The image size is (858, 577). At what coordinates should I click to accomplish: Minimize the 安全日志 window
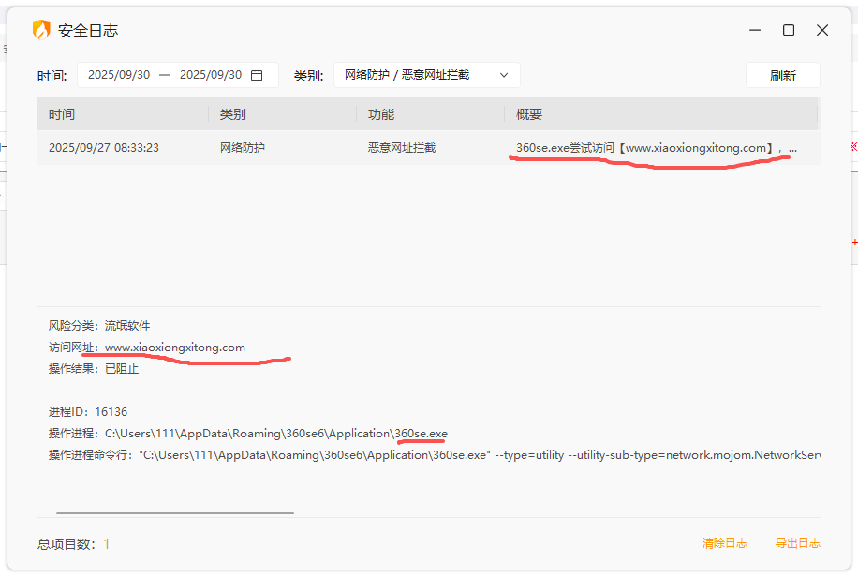755,30
